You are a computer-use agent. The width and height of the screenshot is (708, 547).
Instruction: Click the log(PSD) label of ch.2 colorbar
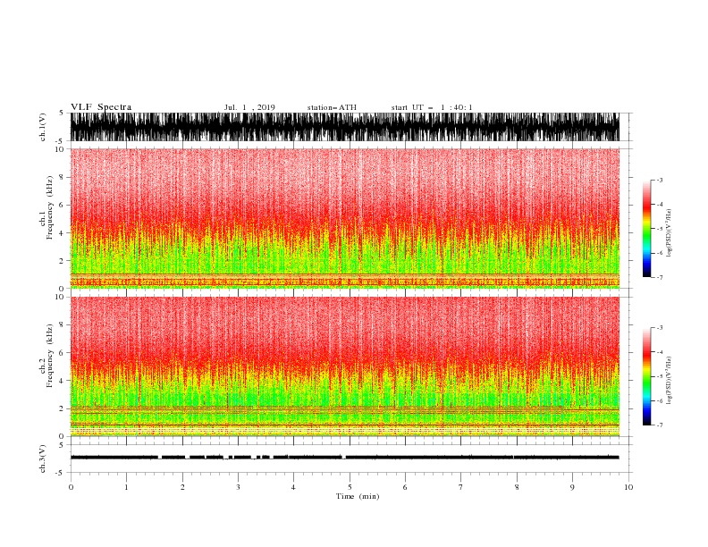670,381
